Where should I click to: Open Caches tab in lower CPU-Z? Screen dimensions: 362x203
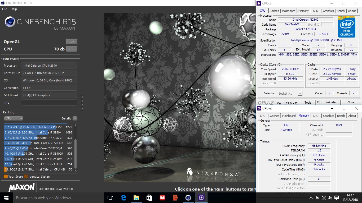(x=275, y=116)
